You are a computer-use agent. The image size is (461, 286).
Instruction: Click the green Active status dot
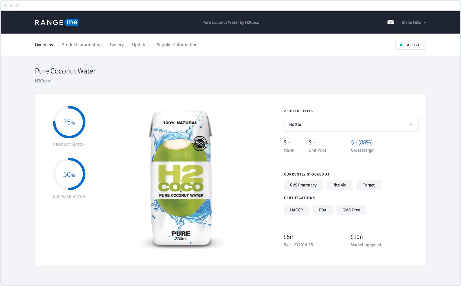[401, 45]
